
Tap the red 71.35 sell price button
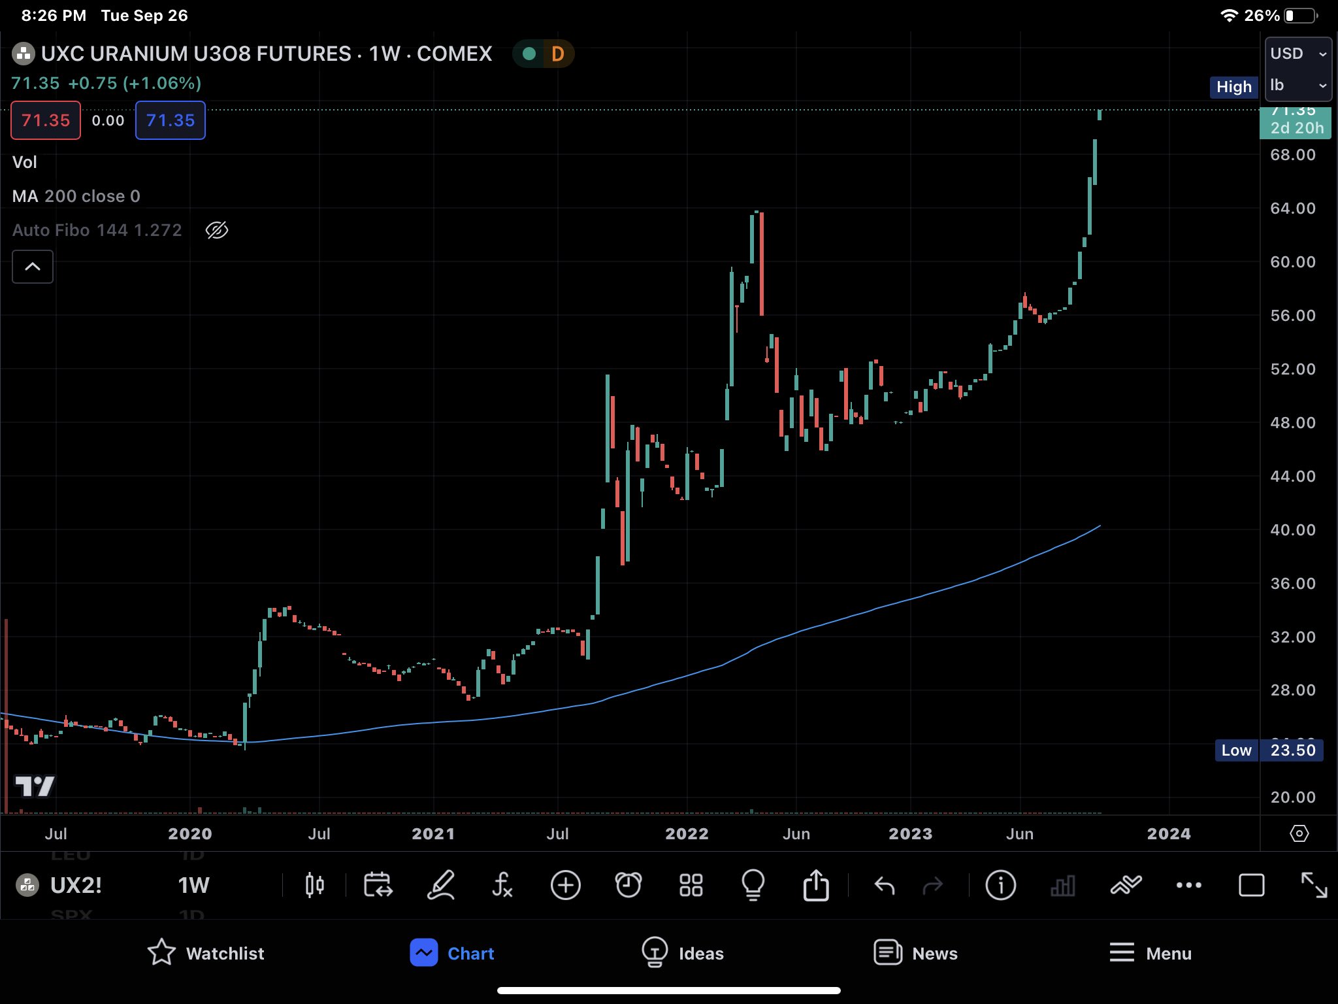coord(46,120)
